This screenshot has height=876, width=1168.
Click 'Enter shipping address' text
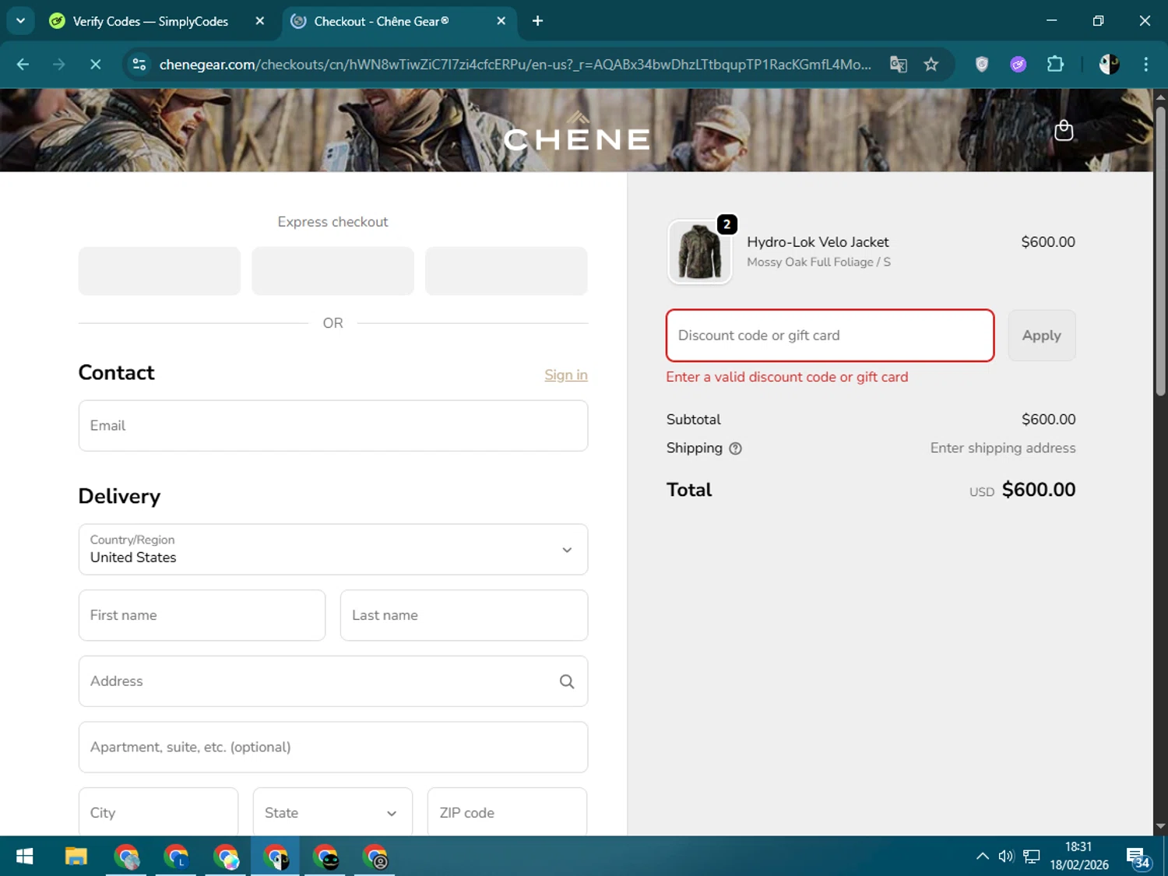click(1003, 449)
